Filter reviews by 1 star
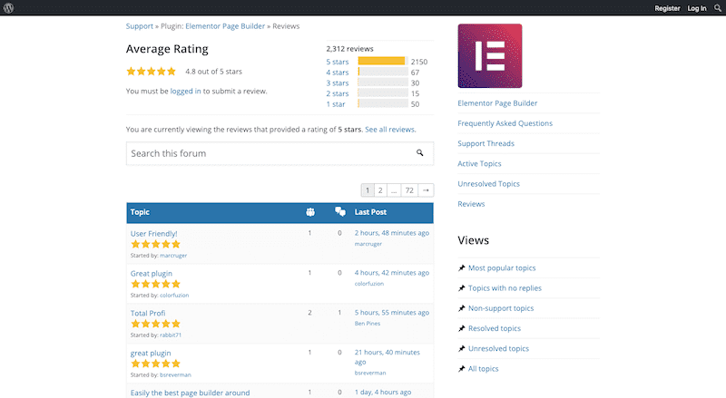The image size is (726, 398). (x=336, y=104)
